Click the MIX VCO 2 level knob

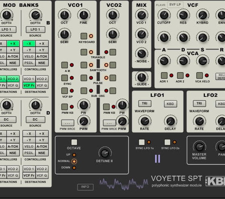[x=141, y=35]
